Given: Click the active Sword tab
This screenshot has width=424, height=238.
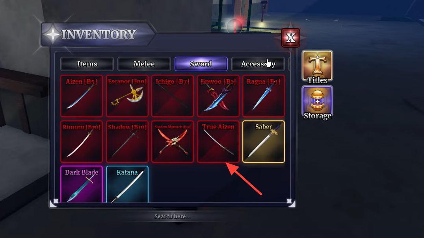Looking at the screenshot, I should coord(201,64).
